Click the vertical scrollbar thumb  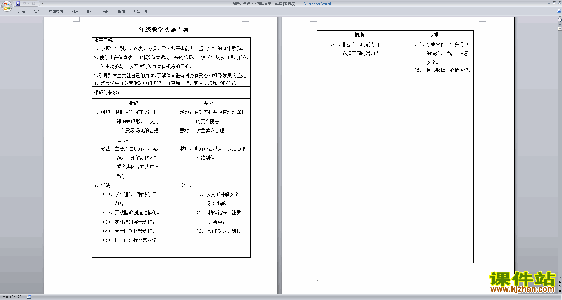(x=560, y=29)
